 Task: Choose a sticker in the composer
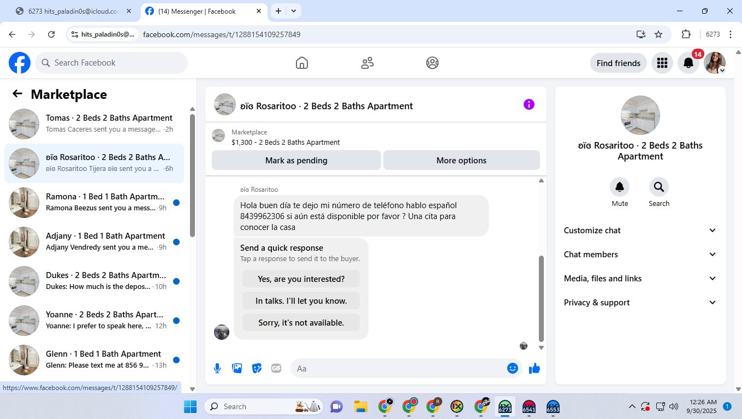257,368
